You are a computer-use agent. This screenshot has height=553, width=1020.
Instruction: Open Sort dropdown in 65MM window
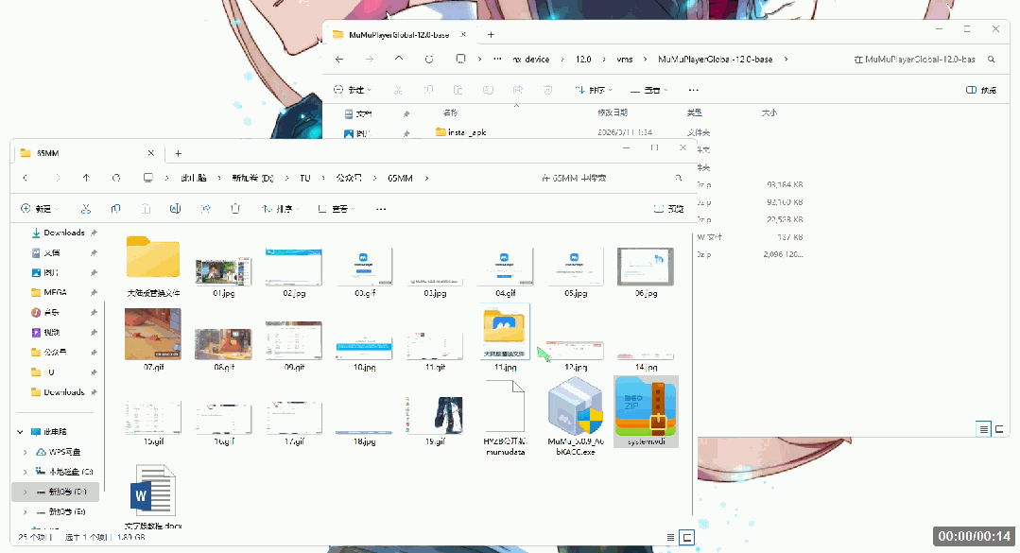281,209
